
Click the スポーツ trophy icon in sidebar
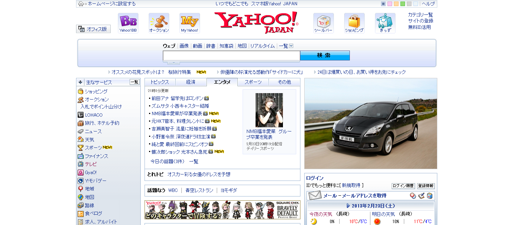click(x=81, y=148)
